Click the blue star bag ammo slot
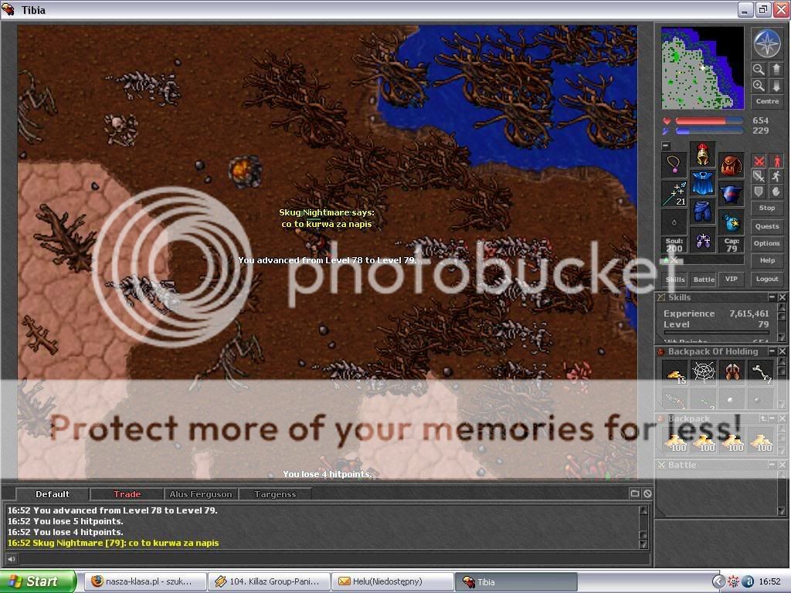This screenshot has height=593, width=791. point(731,222)
